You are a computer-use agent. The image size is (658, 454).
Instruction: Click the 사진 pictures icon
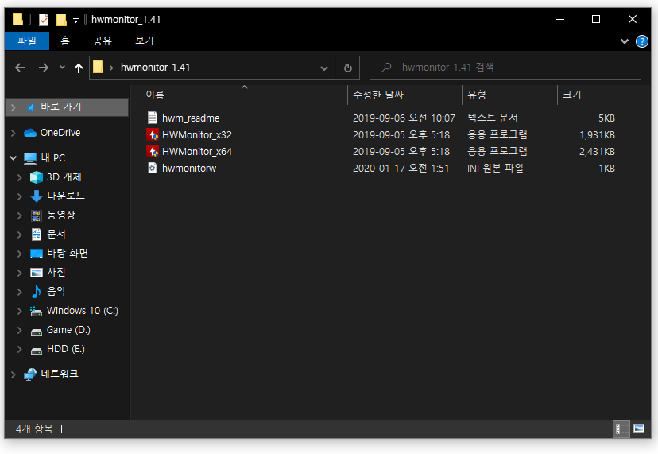(x=37, y=273)
